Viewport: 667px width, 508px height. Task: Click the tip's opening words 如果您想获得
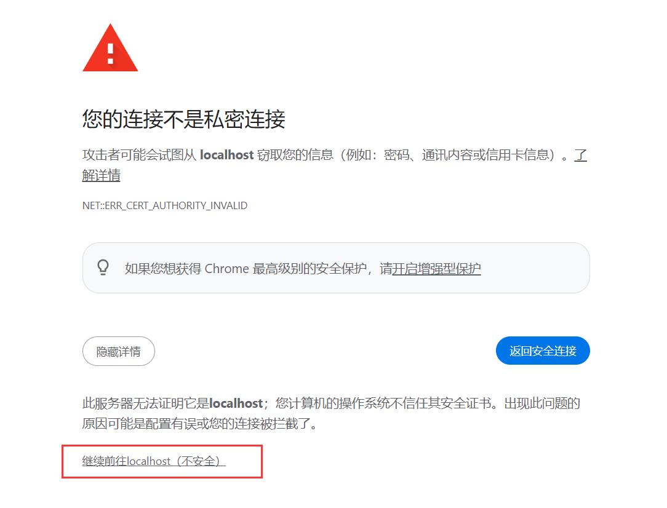pos(163,269)
